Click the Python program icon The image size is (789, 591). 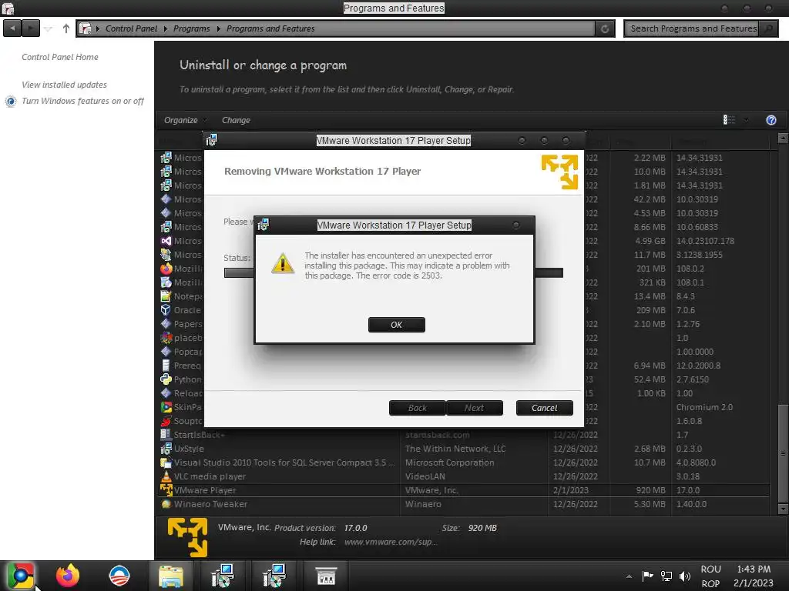click(x=166, y=379)
